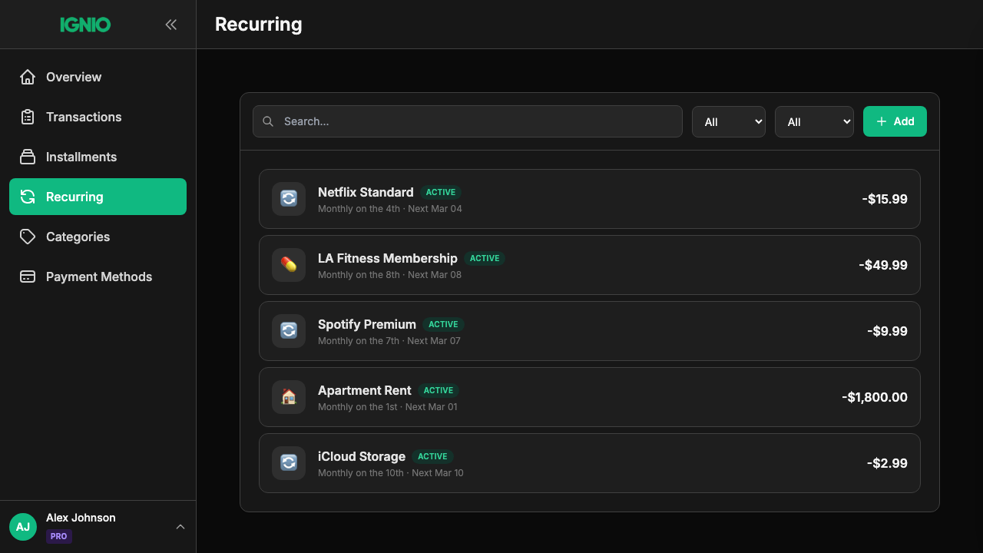The height and width of the screenshot is (553, 983).
Task: Click the AJ user avatar
Action: click(x=23, y=527)
